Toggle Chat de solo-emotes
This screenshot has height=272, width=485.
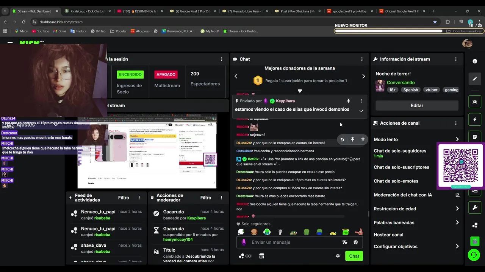tap(396, 181)
